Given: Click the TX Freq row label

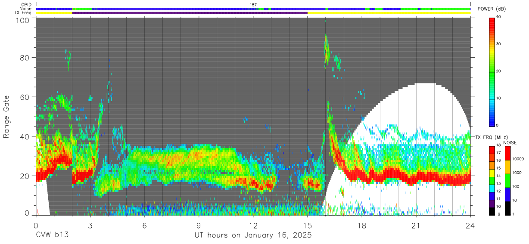Looking at the screenshot, I should [23, 13].
